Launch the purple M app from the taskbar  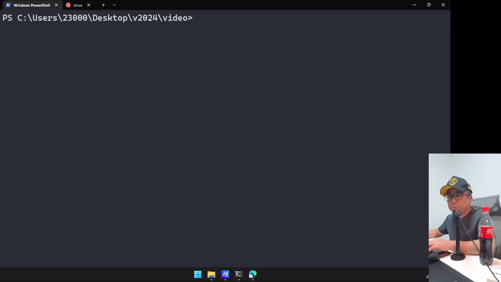point(225,274)
